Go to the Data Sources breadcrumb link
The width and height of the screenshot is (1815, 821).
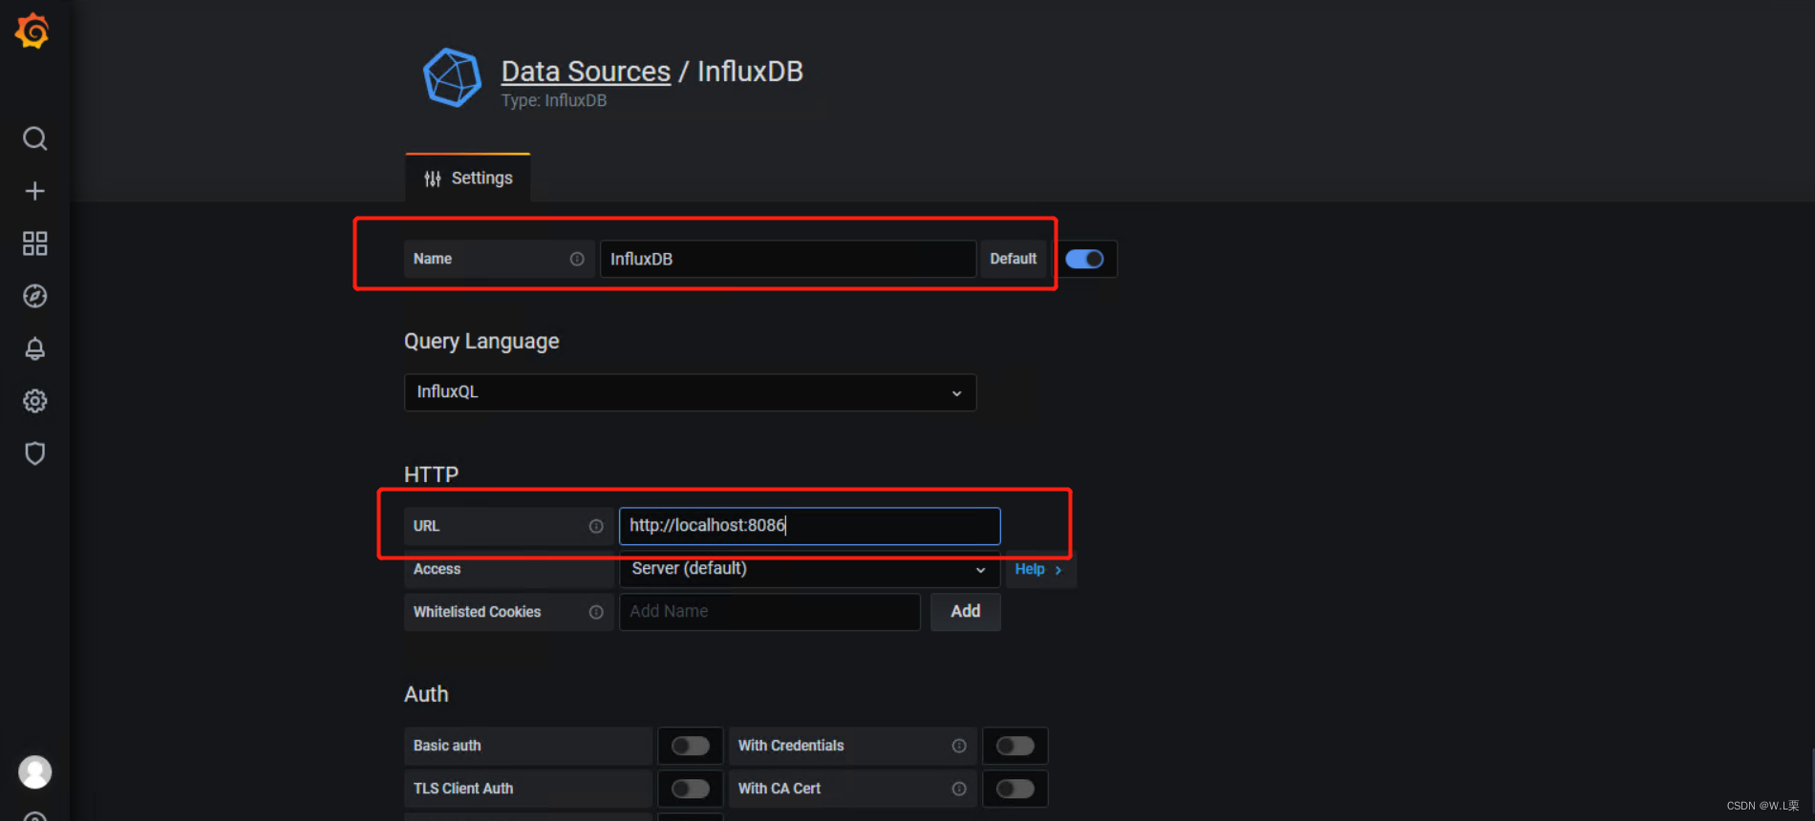pos(586,71)
